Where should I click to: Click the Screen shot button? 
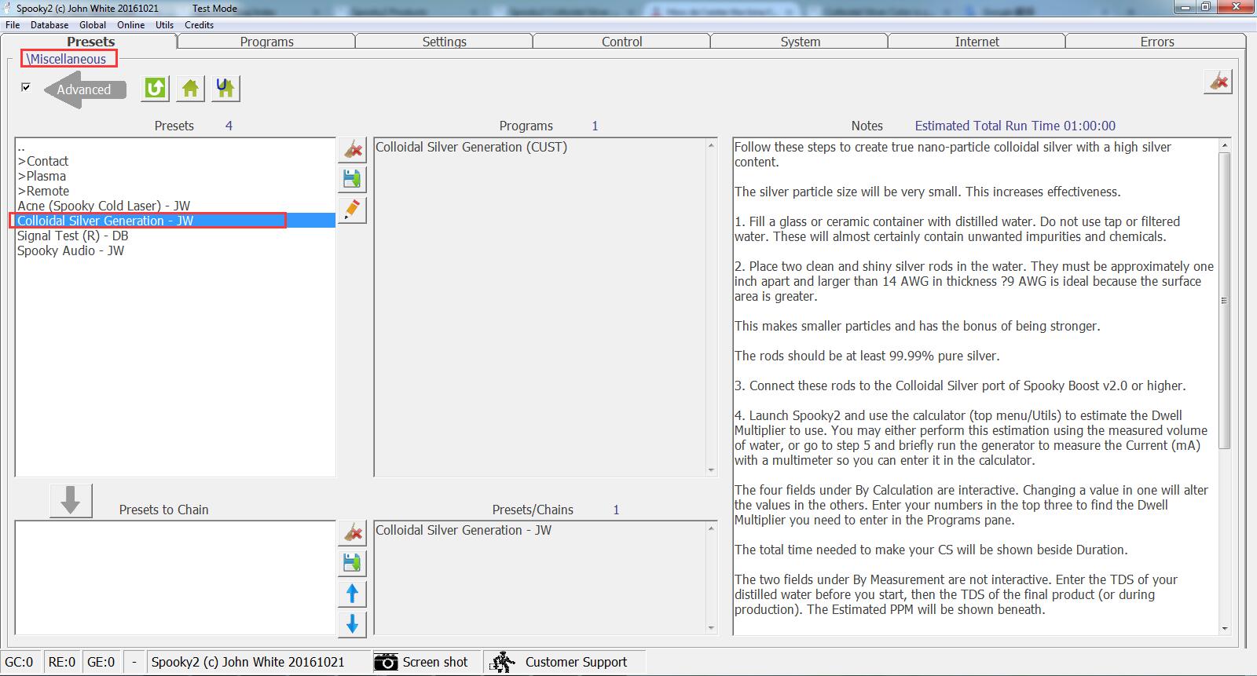(421, 662)
